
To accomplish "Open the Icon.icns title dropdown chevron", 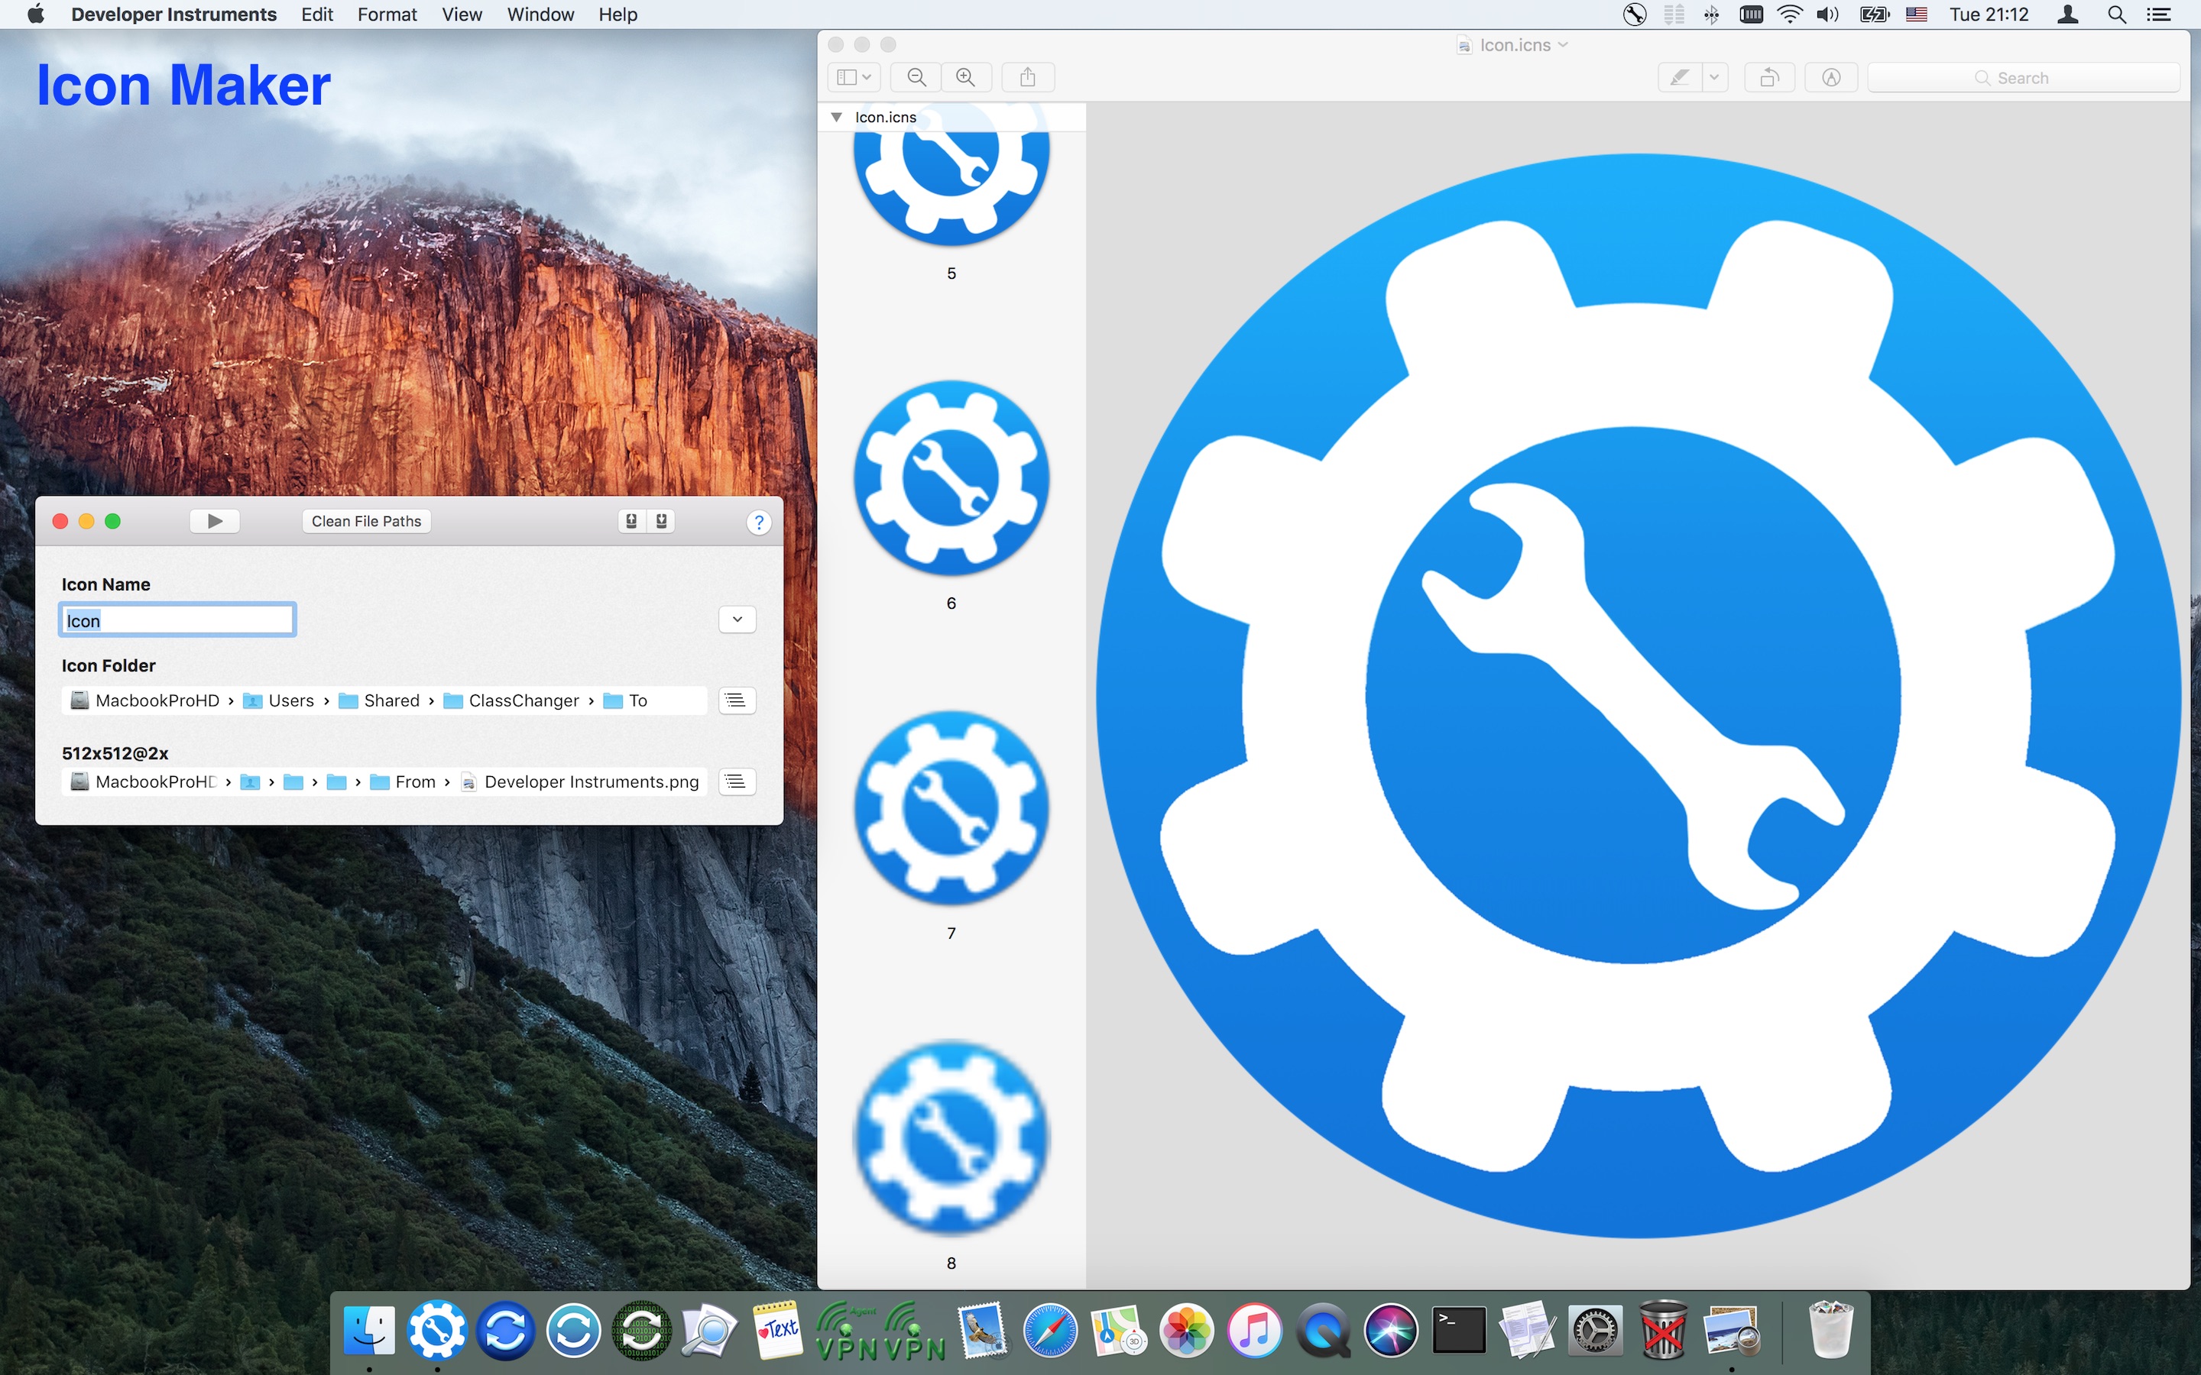I will coord(1563,44).
